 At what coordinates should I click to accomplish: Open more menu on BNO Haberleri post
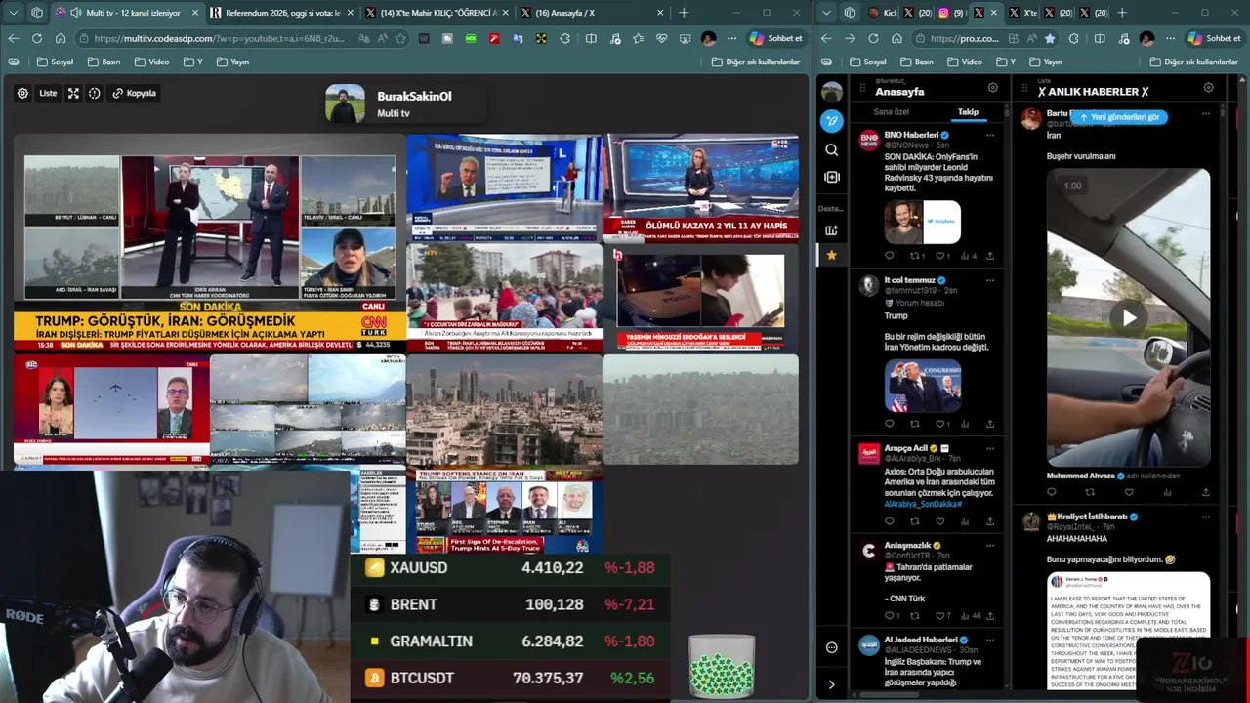click(990, 135)
